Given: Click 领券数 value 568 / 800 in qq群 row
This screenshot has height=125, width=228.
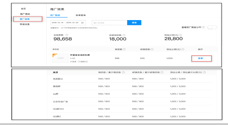Looking at the screenshot, I should (104, 94).
